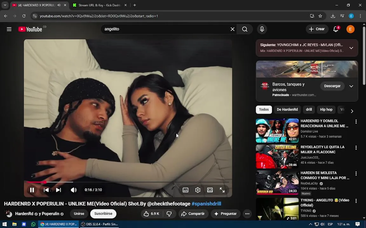Image resolution: width=366 pixels, height=228 pixels.
Task: Select the Todos filter chip
Action: (264, 110)
